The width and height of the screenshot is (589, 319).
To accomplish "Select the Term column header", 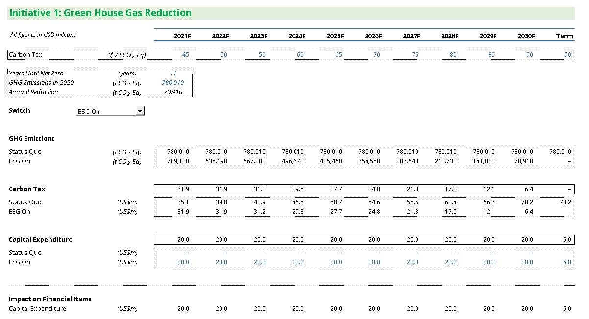I will click(564, 36).
